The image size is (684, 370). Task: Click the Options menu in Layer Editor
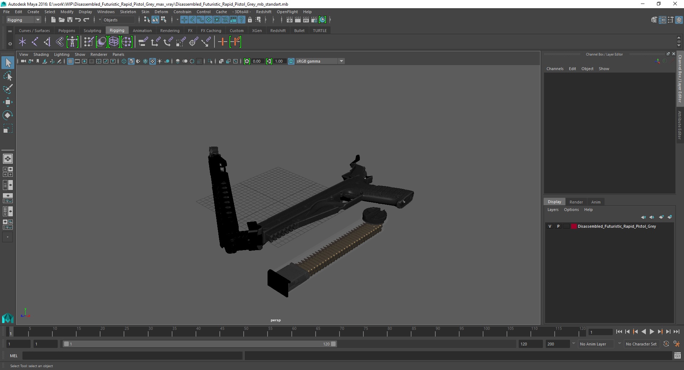(x=571, y=210)
